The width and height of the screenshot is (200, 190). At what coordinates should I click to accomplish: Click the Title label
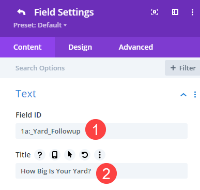(23, 155)
